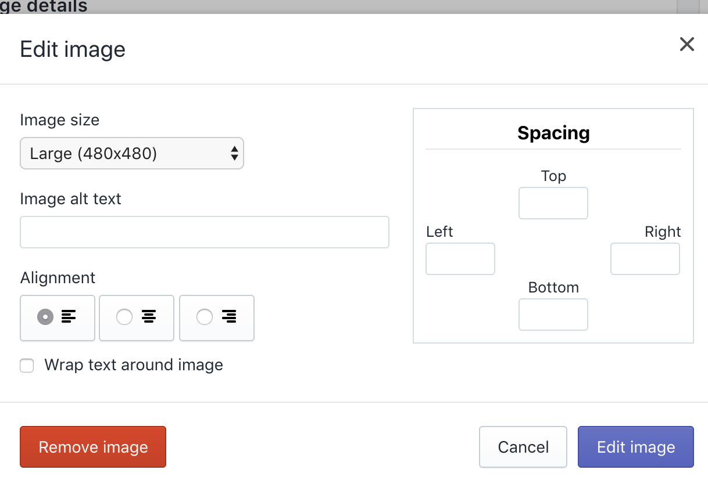Click Remove image
The width and height of the screenshot is (708, 484).
[92, 447]
